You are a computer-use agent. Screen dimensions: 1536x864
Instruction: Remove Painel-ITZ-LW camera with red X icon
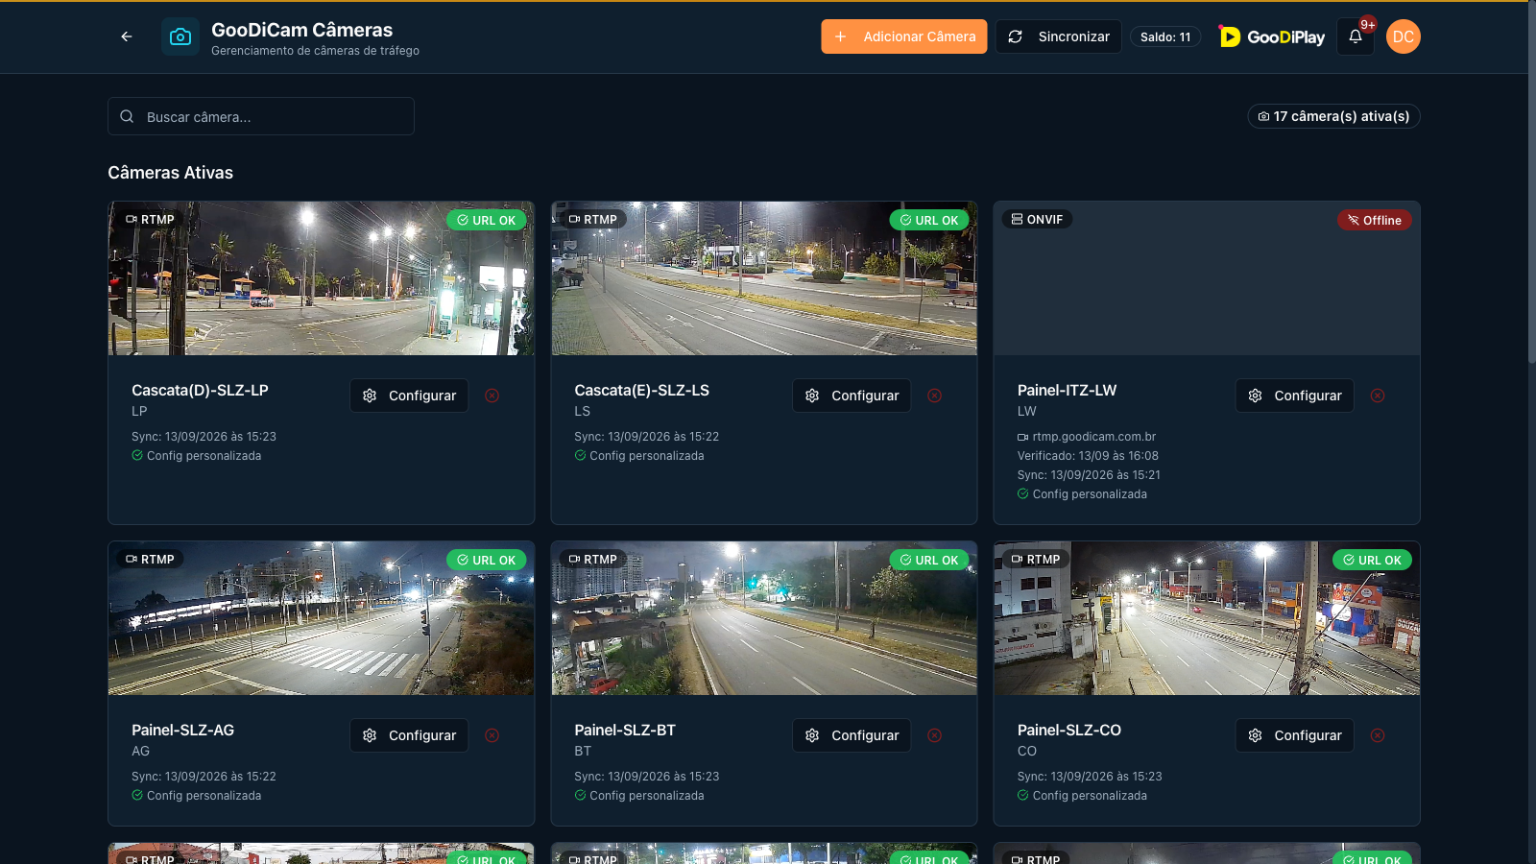pos(1378,396)
